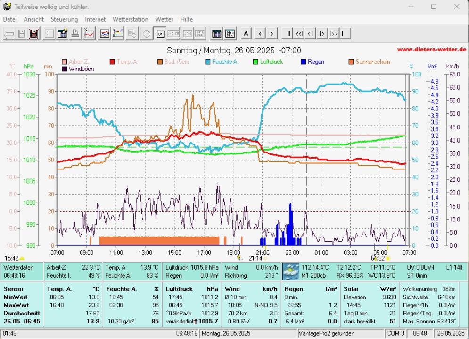Open the Wetterstation menu
Screen dimensions: 469x339
coord(130,19)
